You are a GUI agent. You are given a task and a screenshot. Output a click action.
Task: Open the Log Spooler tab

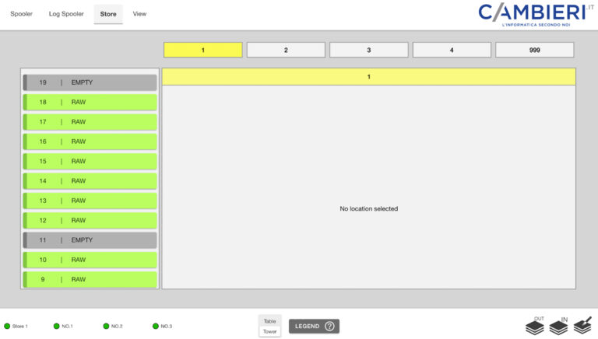(66, 14)
